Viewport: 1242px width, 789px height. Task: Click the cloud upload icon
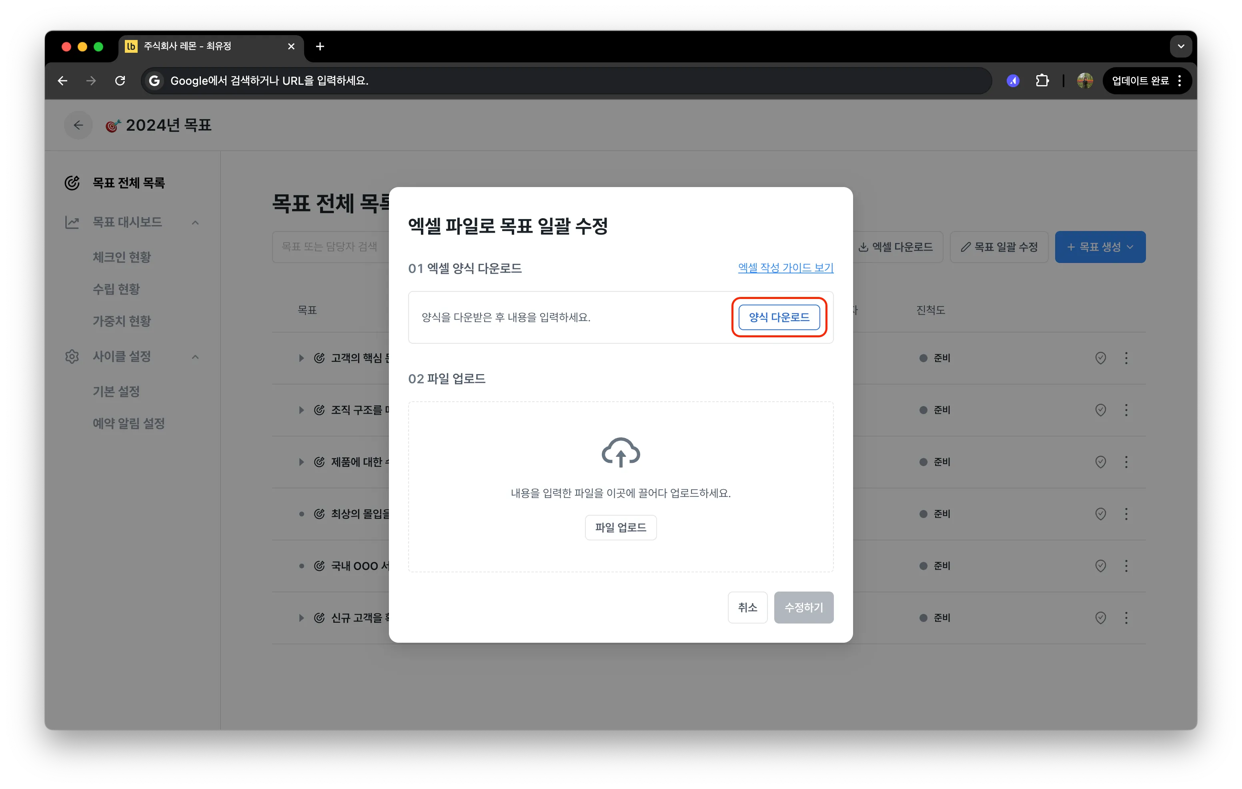621,452
